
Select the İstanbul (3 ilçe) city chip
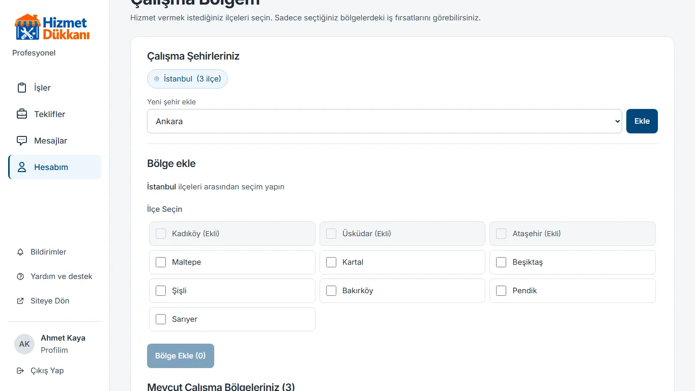(x=187, y=79)
